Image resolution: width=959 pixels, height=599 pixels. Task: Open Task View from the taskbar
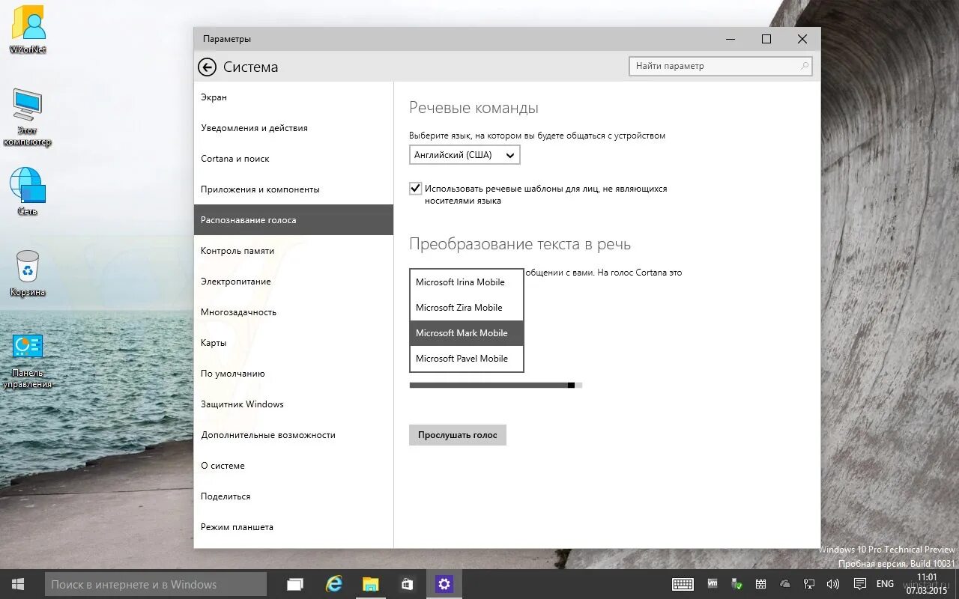click(x=294, y=584)
